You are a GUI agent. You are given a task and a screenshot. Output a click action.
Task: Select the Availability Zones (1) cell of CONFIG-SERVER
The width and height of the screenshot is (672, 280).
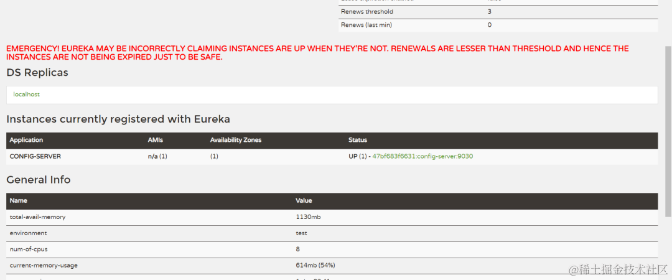point(214,157)
